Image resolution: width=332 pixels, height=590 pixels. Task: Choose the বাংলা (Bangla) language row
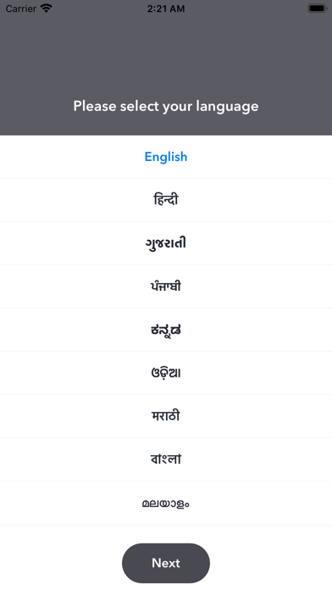[166, 459]
